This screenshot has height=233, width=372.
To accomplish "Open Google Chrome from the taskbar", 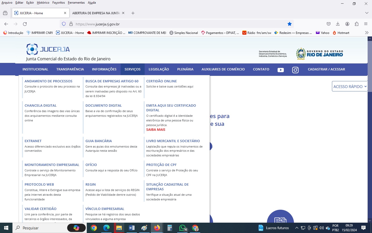I will click(94, 228).
